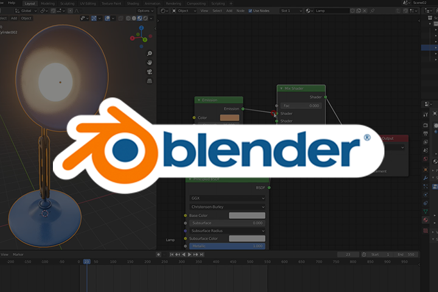Toggle the node editor pin icon
The image size is (438, 292).
pyautogui.click(x=372, y=10)
